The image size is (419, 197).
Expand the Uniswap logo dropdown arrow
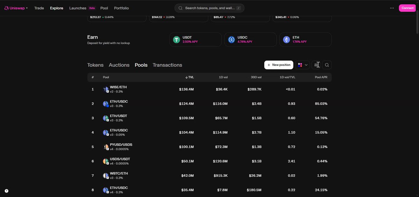(x=27, y=8)
